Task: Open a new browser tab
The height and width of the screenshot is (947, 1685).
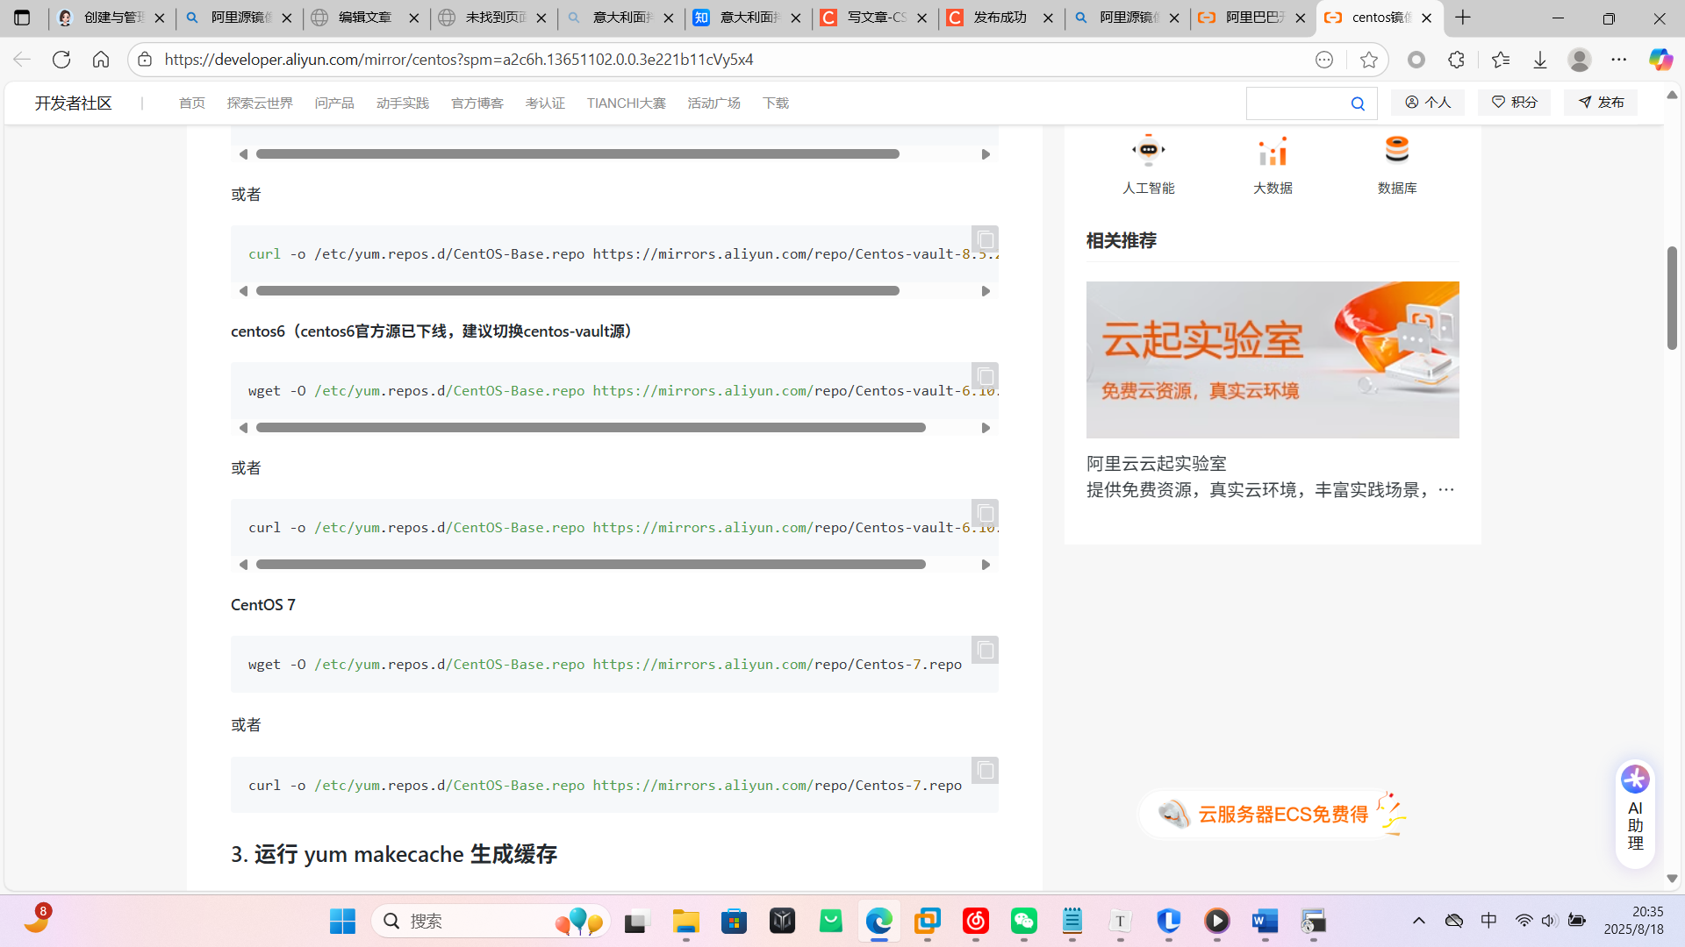Action: point(1463,18)
